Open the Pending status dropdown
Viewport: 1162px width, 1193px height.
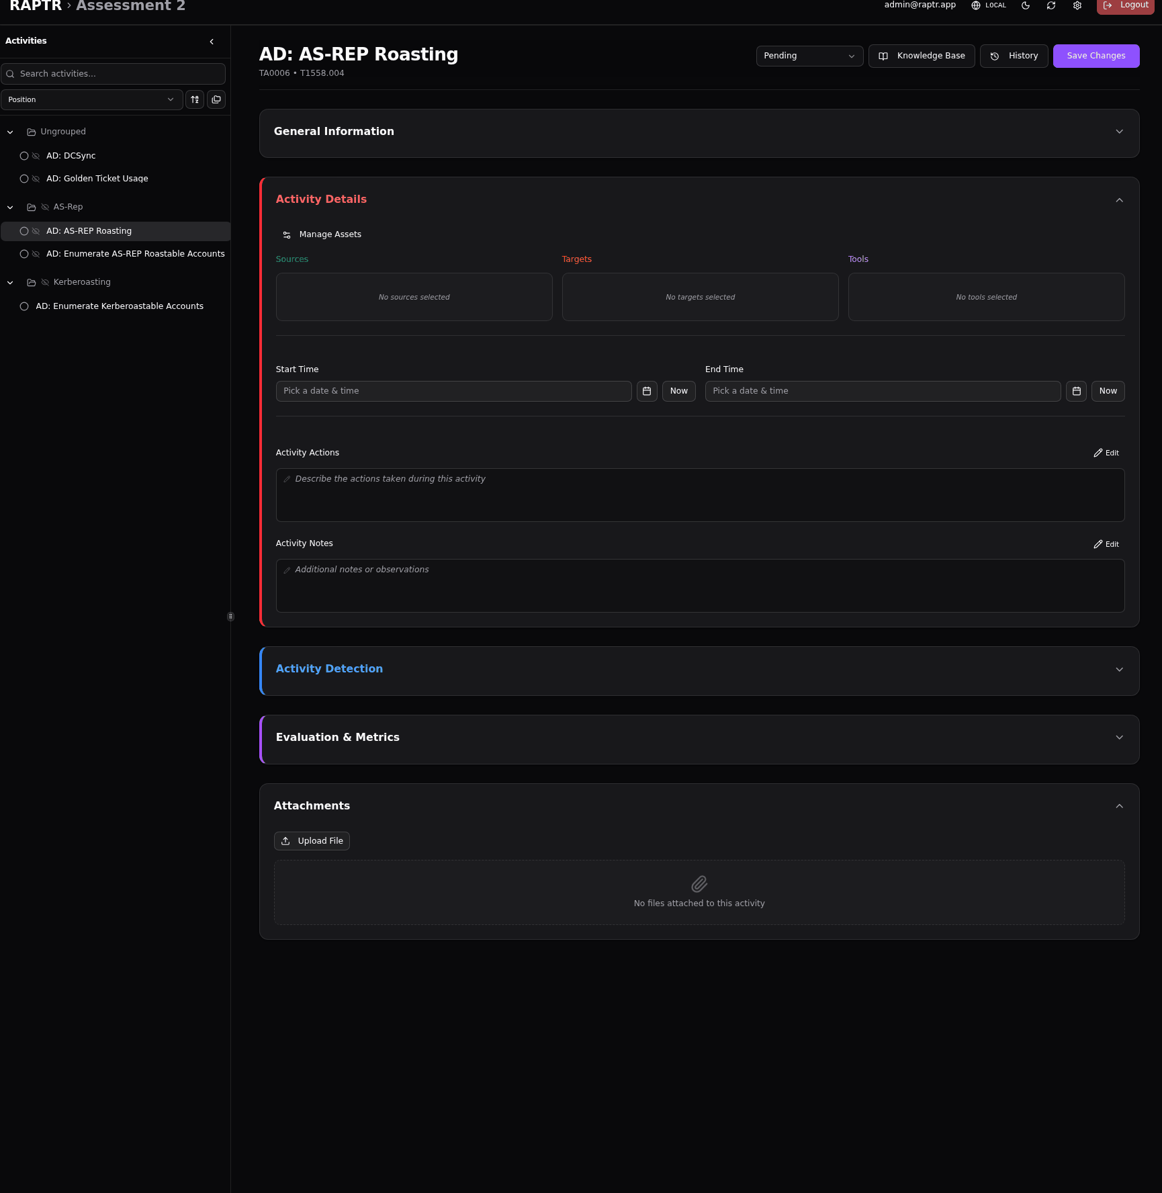pyautogui.click(x=809, y=56)
